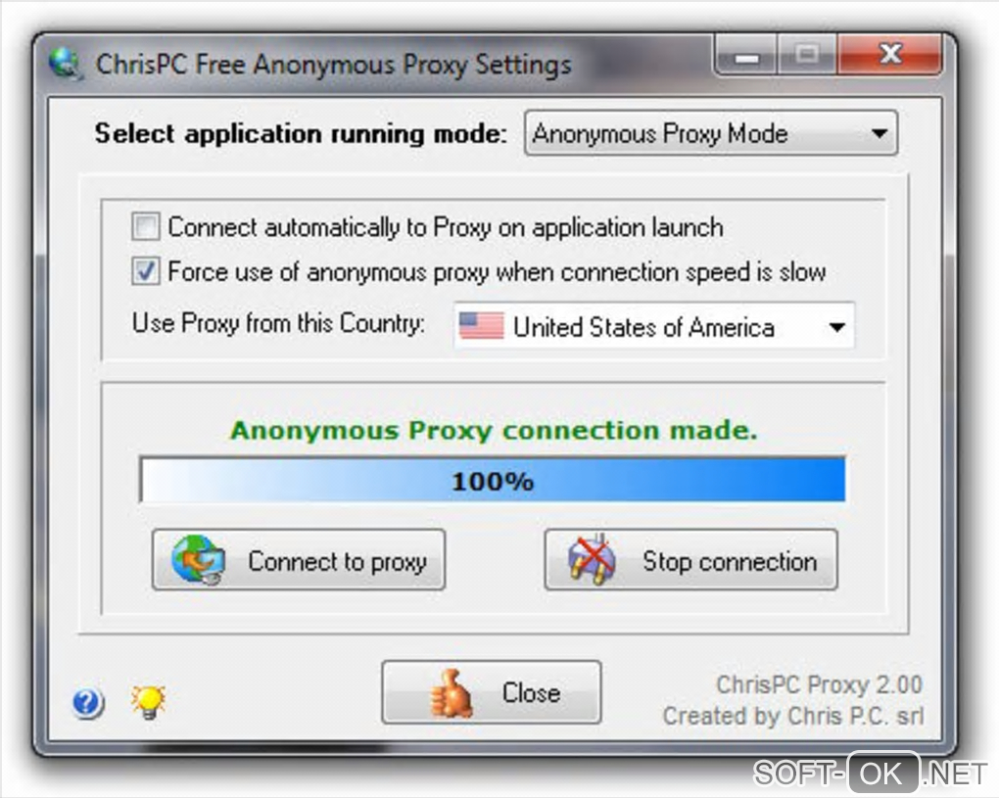Open the application running mode dropdown
This screenshot has width=999, height=798.
point(711,133)
